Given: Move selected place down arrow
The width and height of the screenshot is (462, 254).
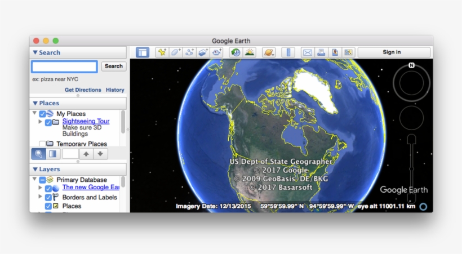Looking at the screenshot, I should 100,154.
